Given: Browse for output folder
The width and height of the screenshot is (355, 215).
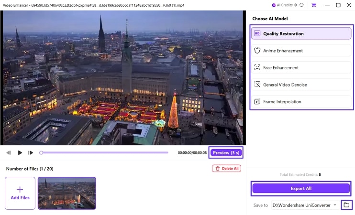Looking at the screenshot, I should click(x=346, y=205).
